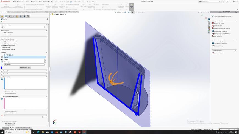
Task: Expand the Section 2 group chevron
Action: point(46,71)
